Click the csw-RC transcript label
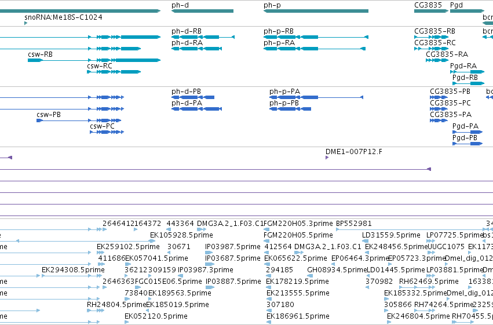Viewport: 493px width, 325px height. click(100, 66)
